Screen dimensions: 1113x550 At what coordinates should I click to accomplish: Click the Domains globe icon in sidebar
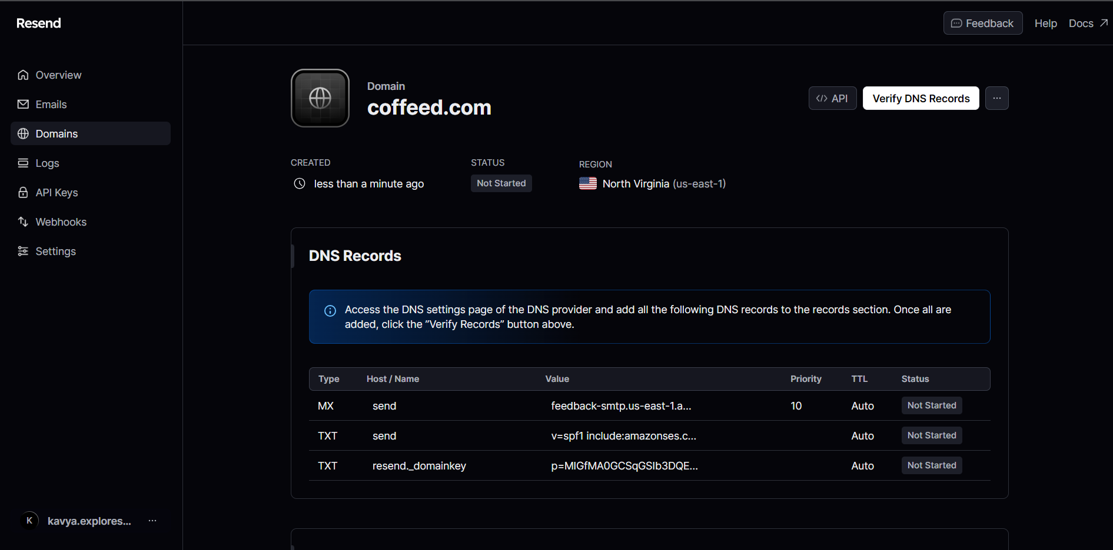[x=23, y=133]
